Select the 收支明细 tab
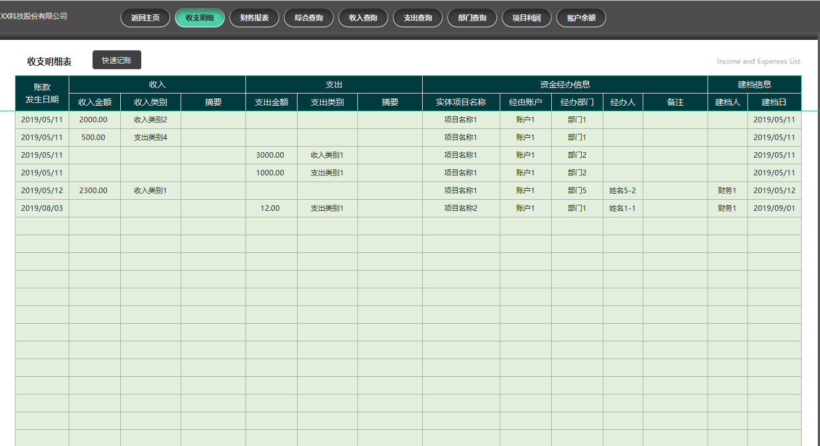Screen dimensions: 820x446 [199, 18]
